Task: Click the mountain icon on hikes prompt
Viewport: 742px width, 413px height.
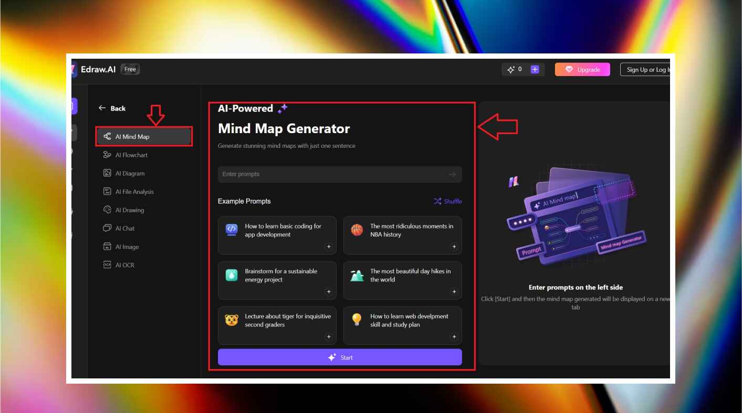Action: click(357, 275)
